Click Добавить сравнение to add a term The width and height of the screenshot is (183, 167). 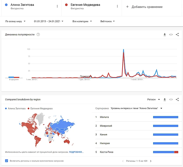click(144, 7)
